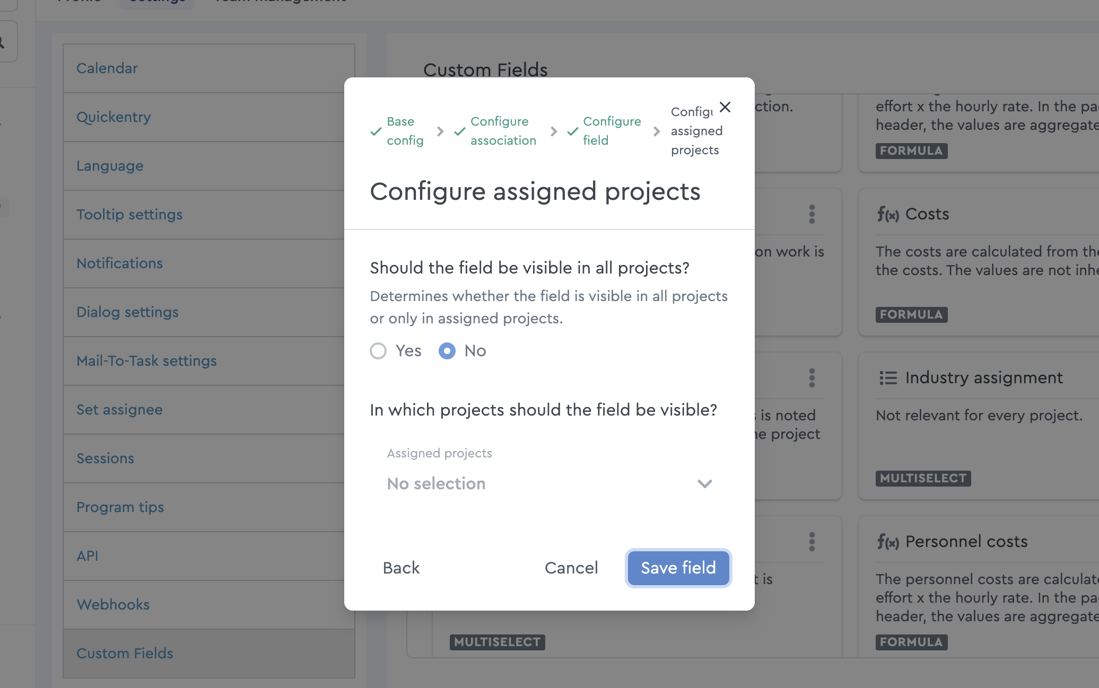The height and width of the screenshot is (688, 1099).
Task: Click the MULTISELECT tag at bottom left card
Action: 497,642
